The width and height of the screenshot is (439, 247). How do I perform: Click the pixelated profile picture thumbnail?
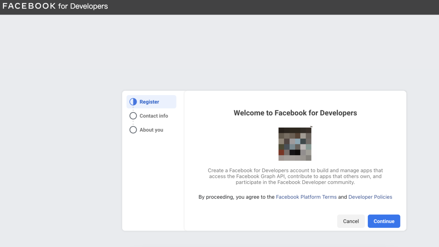(x=295, y=144)
